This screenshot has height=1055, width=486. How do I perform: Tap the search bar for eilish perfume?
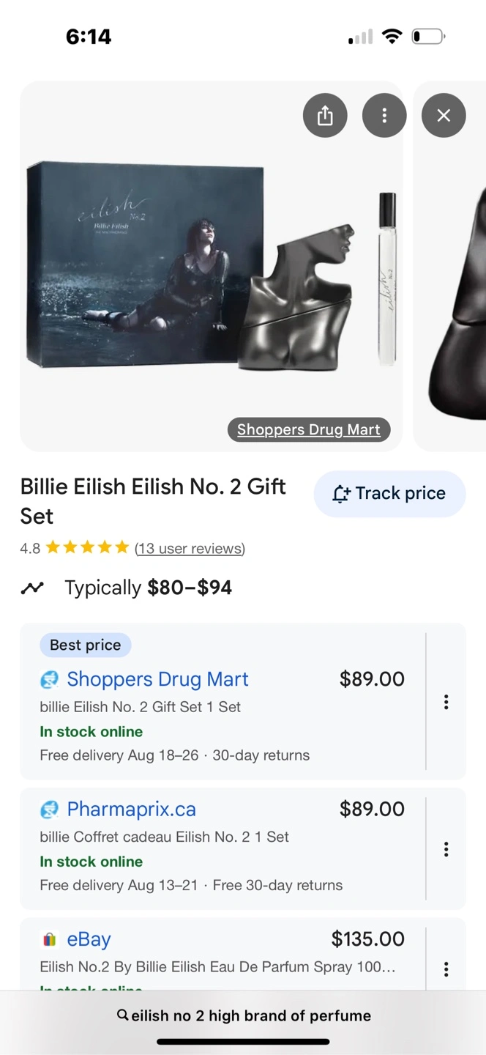click(x=243, y=1015)
